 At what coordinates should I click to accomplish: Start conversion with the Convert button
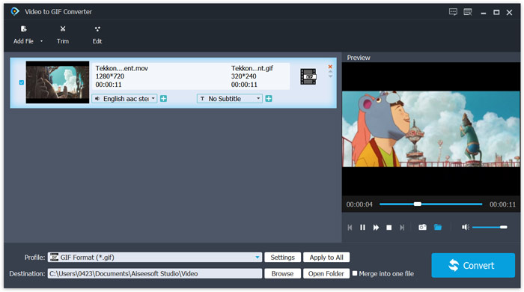click(473, 265)
